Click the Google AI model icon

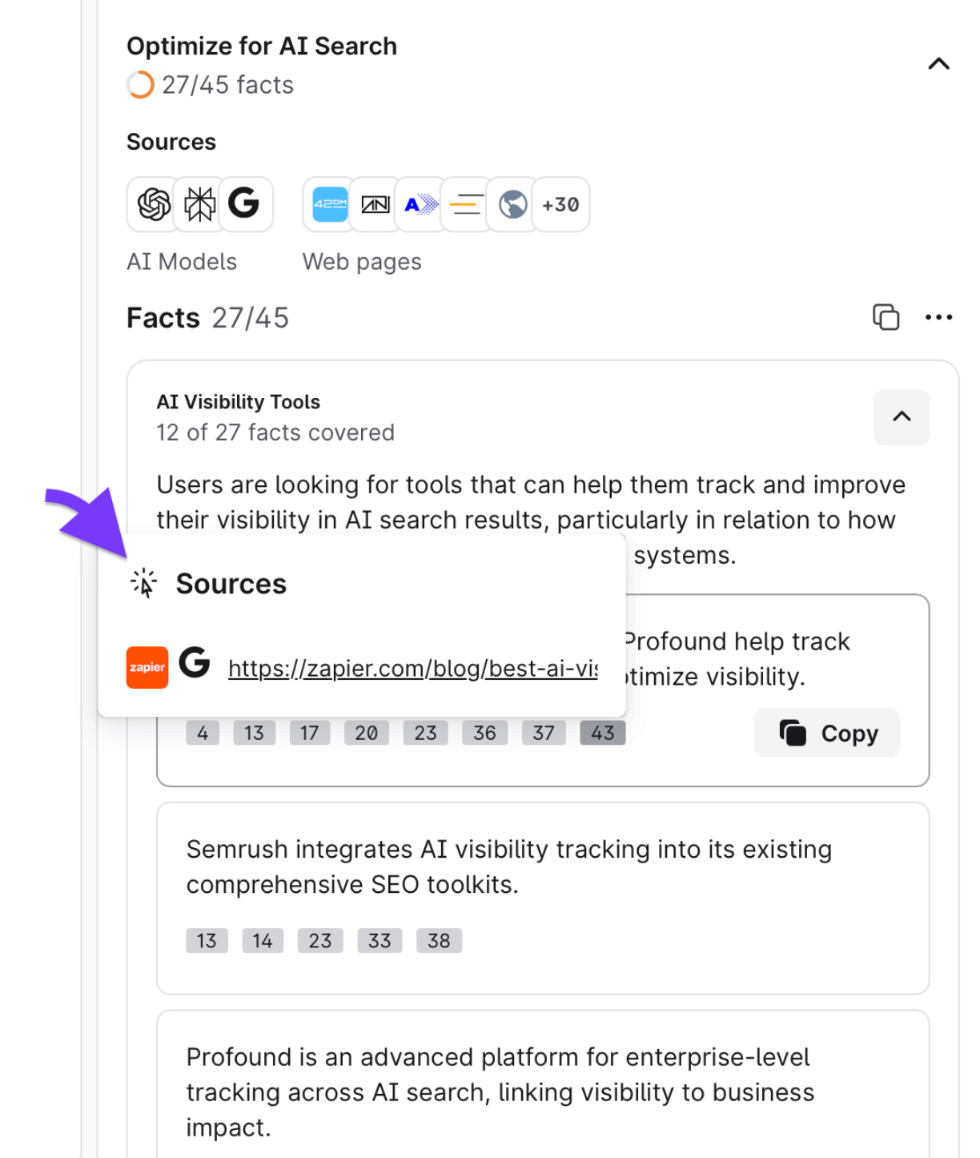pyautogui.click(x=244, y=203)
